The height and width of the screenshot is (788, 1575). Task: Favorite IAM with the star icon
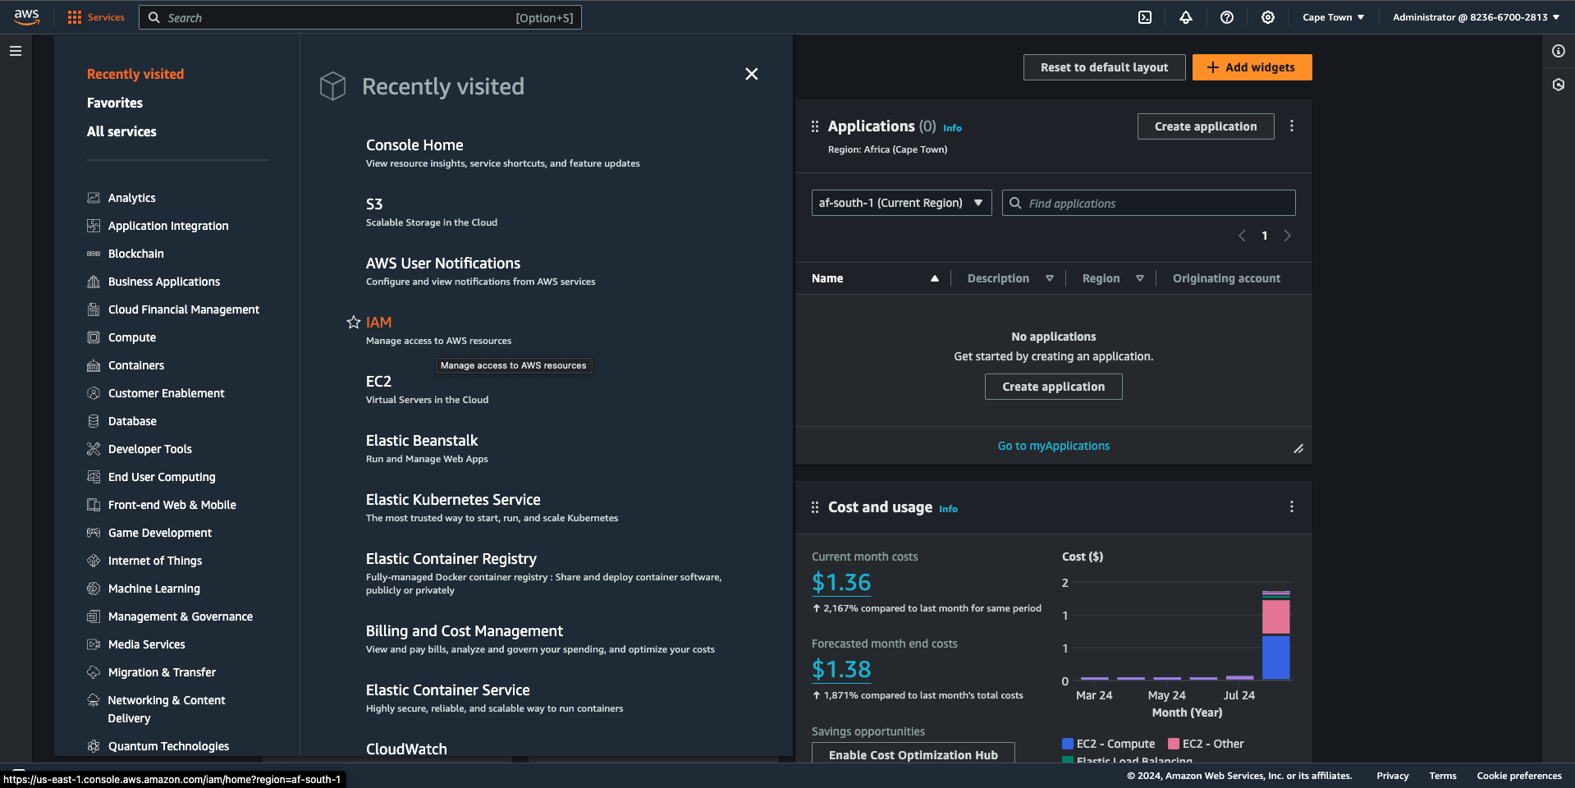point(354,323)
